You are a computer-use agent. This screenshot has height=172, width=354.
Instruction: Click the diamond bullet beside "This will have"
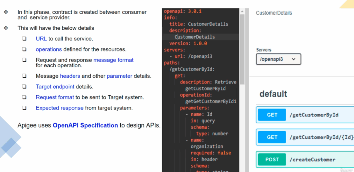(x=6, y=28)
